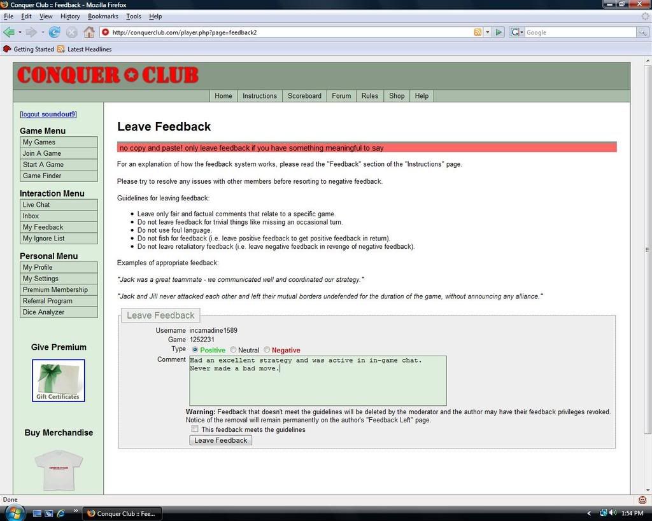
Task: Click the Switch Between Windows quick launch icon
Action: (48, 513)
